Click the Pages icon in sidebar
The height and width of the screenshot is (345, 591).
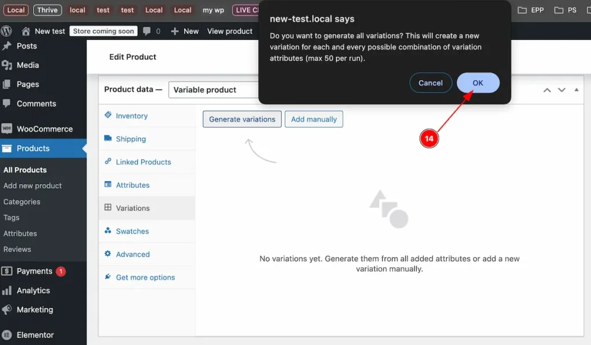(x=7, y=84)
